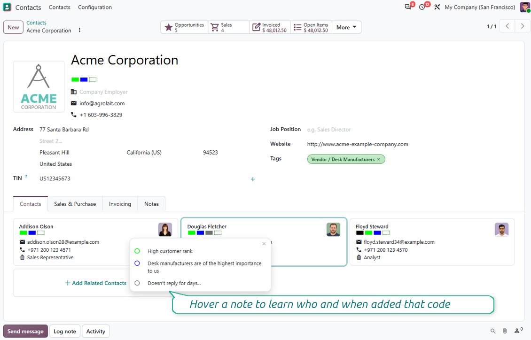Open the TIN help question mark
This screenshot has width=531, height=340.
point(26,176)
